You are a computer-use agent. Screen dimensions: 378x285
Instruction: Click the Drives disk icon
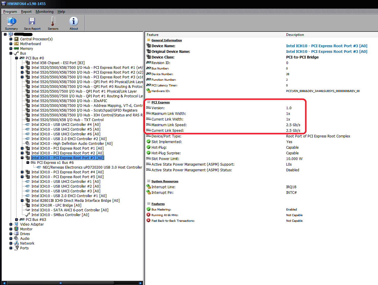point(16,234)
